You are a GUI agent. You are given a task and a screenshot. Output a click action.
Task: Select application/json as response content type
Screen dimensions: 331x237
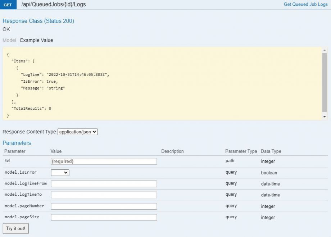point(77,132)
